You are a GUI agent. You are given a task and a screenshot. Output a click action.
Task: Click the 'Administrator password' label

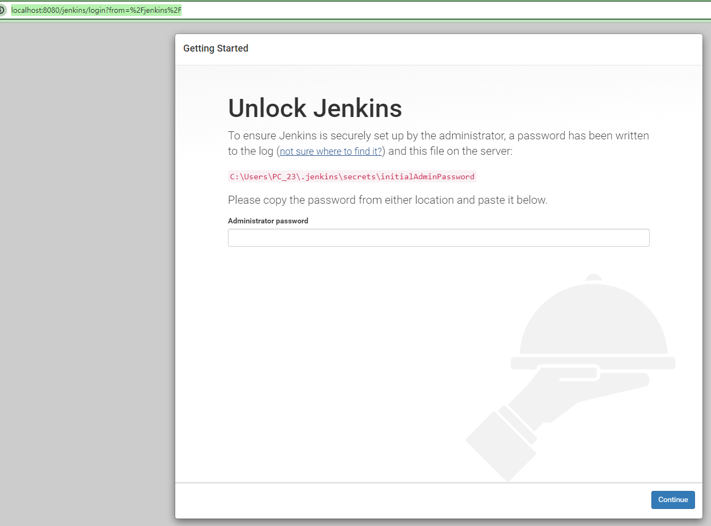point(268,221)
